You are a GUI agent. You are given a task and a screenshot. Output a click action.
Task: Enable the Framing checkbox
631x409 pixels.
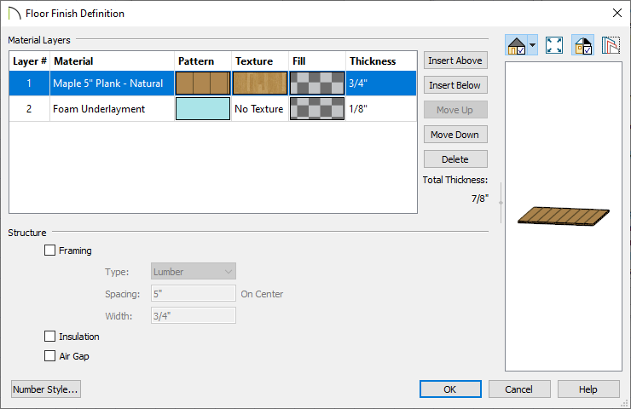tap(50, 251)
